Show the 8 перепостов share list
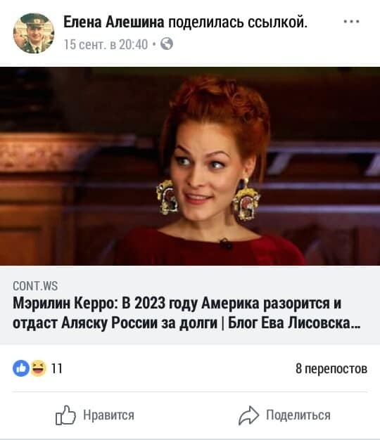 point(331,368)
